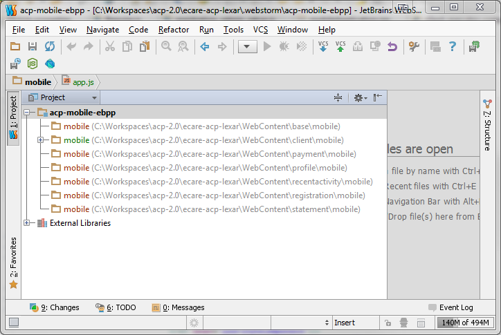The width and height of the screenshot is (501, 335).
Task: Collapse the acp-mobile-ebpp root node
Action: [x=27, y=113]
